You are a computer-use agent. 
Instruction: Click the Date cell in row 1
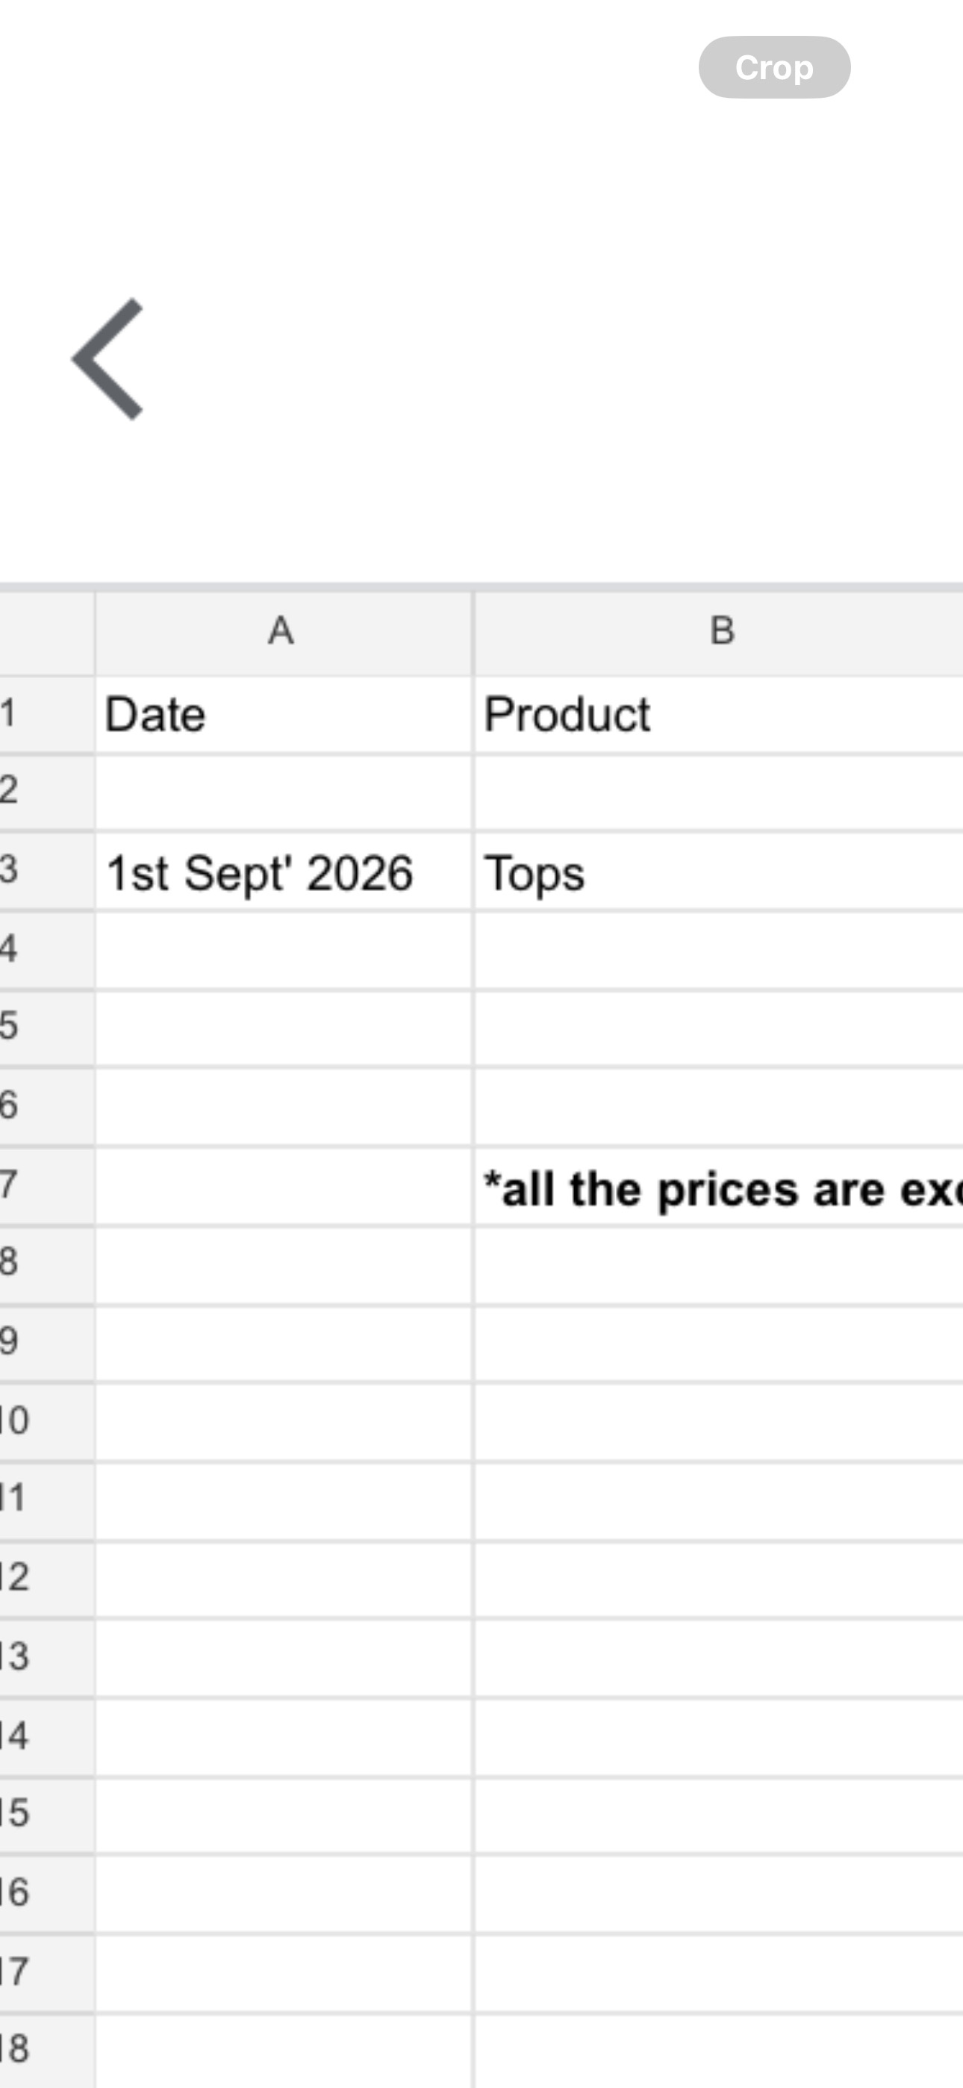pos(284,715)
